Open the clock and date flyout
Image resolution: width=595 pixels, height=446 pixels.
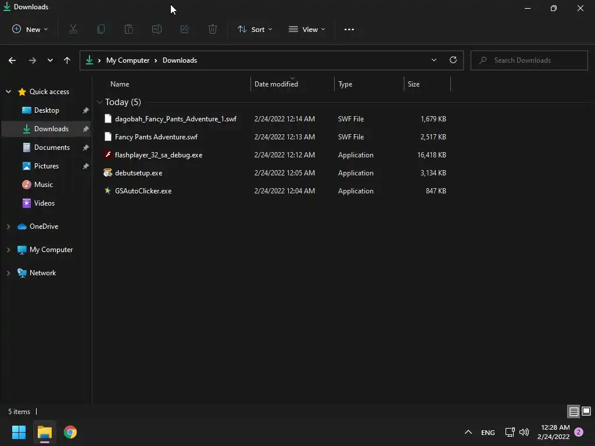pos(554,432)
